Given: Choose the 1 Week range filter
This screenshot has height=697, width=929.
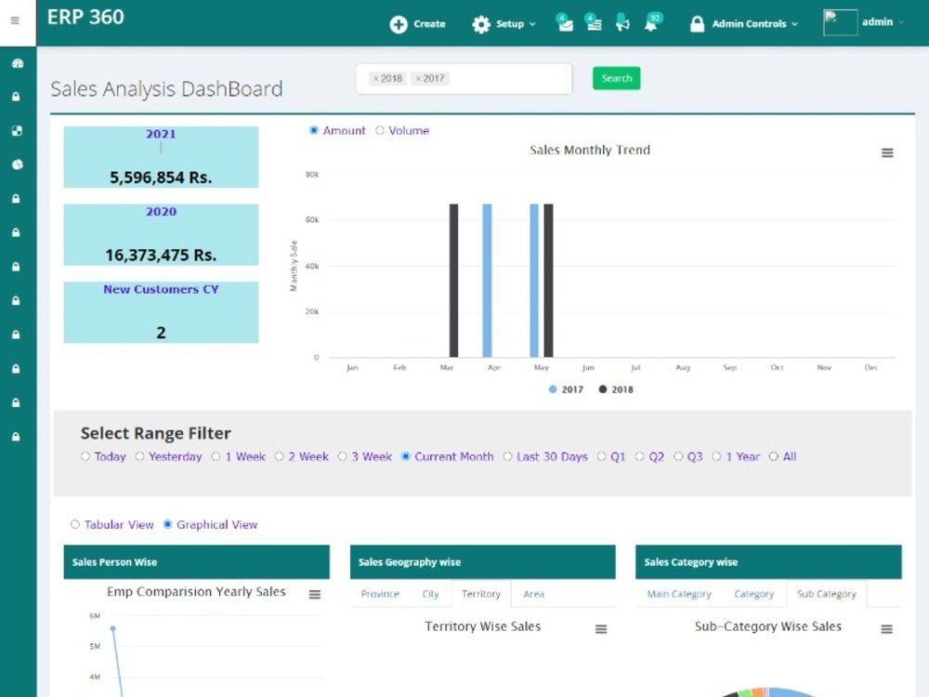Looking at the screenshot, I should pyautogui.click(x=216, y=456).
